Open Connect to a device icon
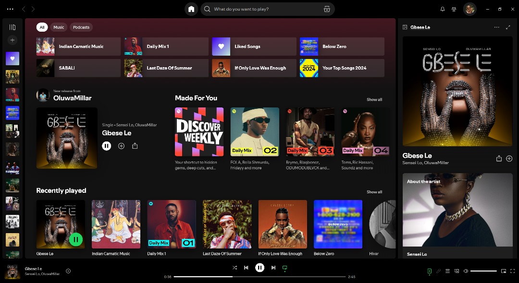 457,271
